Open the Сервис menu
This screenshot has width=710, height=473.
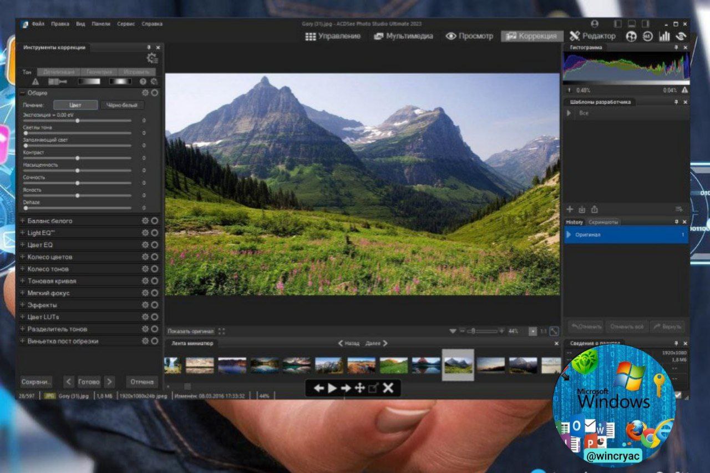(x=125, y=24)
